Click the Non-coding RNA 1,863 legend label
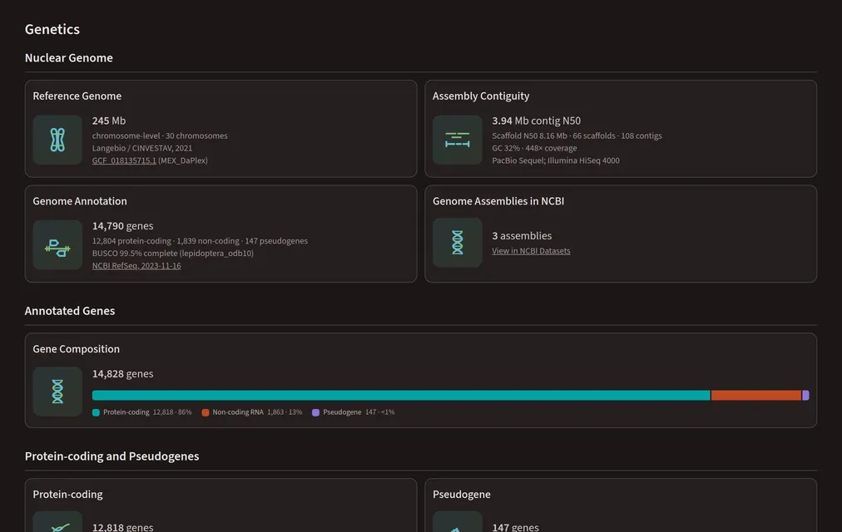The height and width of the screenshot is (532, 842). pyautogui.click(x=257, y=412)
